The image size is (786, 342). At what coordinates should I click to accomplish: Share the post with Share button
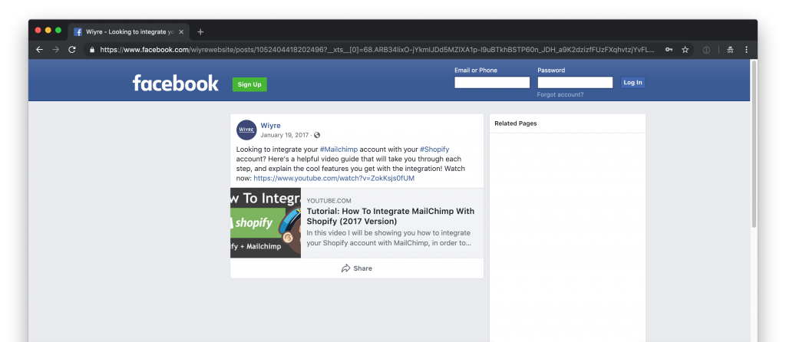coord(357,268)
